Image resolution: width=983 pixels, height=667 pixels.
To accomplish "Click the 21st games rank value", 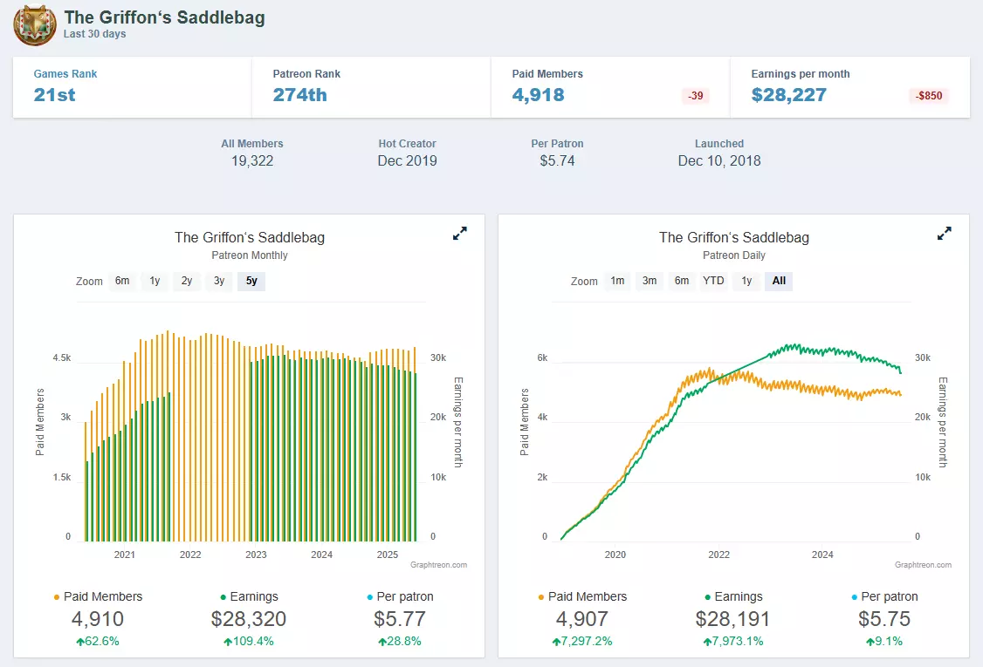I will (54, 94).
